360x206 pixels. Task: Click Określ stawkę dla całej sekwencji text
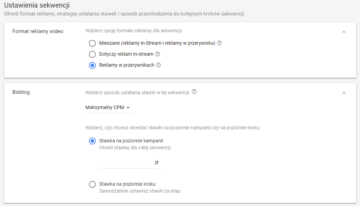coord(135,148)
